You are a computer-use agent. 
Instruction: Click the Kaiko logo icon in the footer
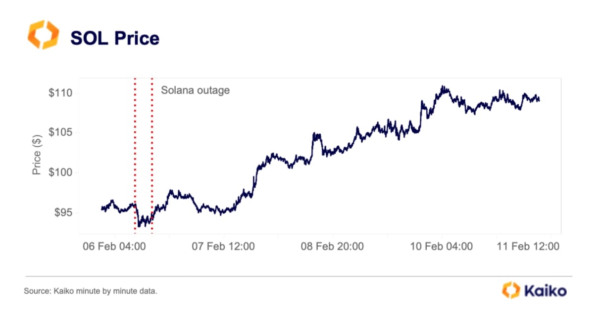point(511,290)
